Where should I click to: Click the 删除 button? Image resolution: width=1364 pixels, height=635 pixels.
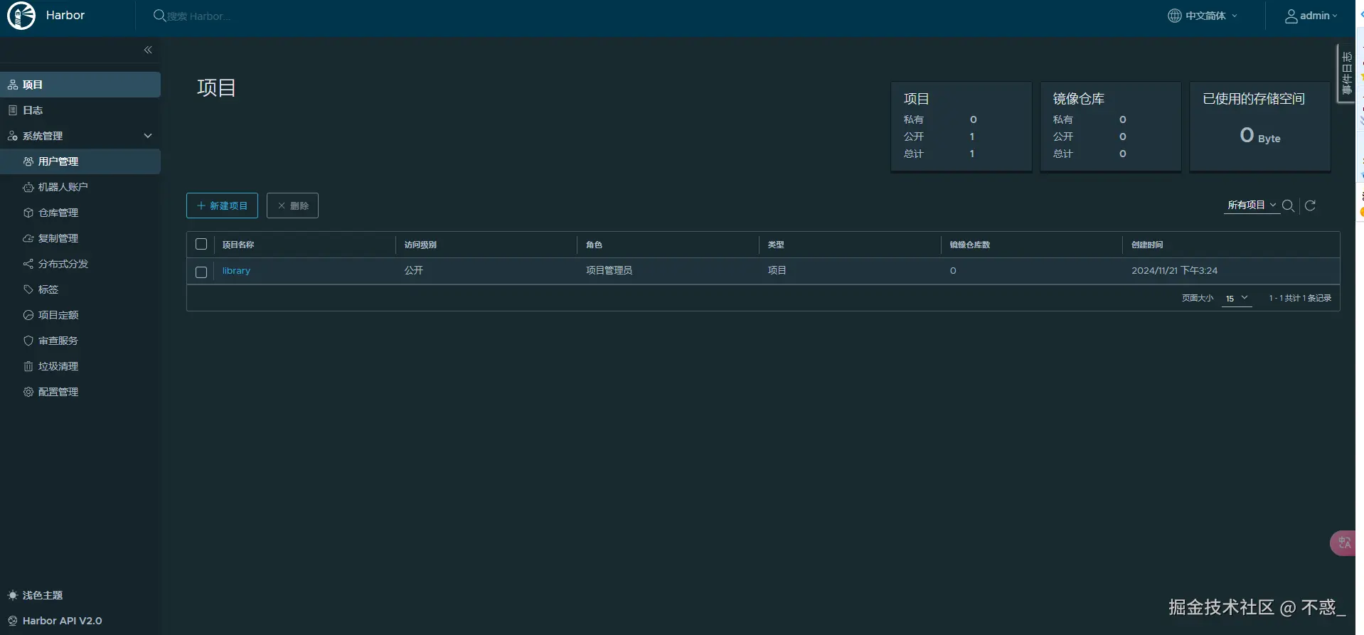(292, 206)
